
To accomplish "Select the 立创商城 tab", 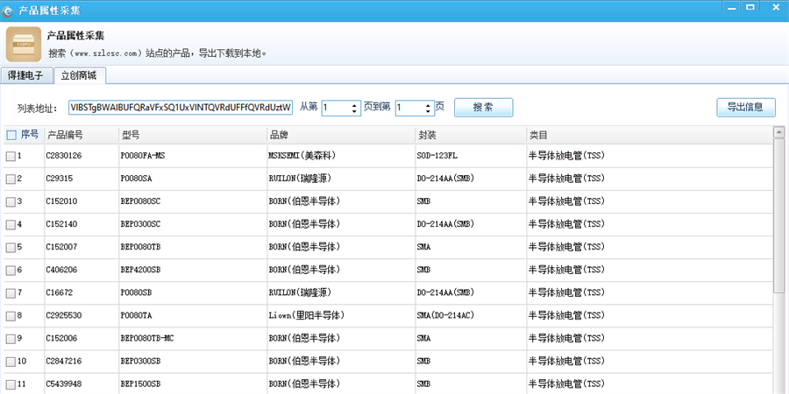I will (x=78, y=75).
